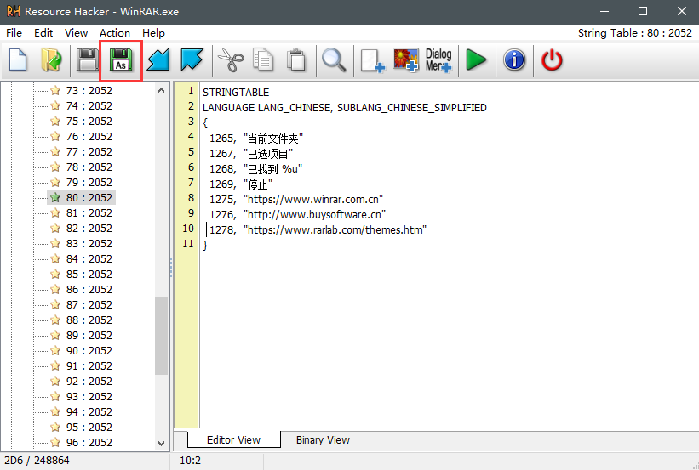Image resolution: width=699 pixels, height=470 pixels.
Task: Open Find with the magnifying glass icon
Action: point(333,60)
